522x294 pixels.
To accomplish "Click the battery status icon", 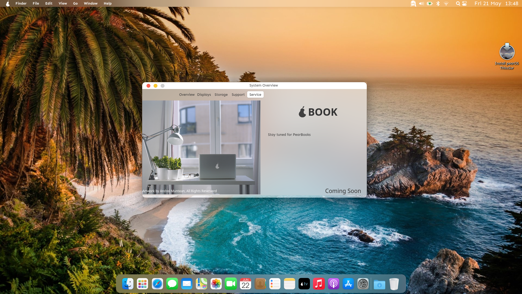I will [430, 4].
